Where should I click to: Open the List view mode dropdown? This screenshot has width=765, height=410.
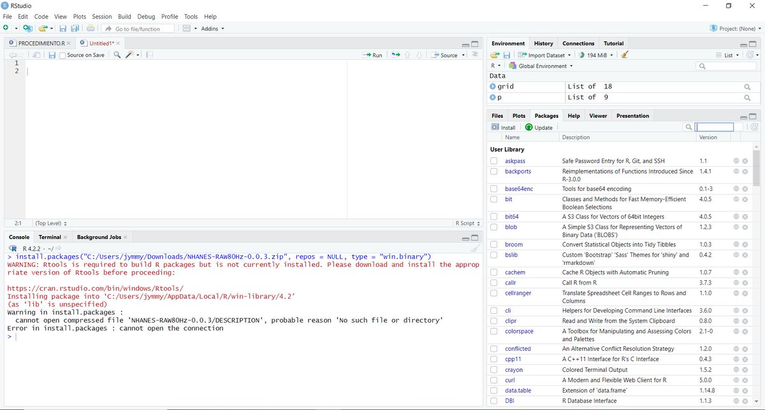click(727, 55)
